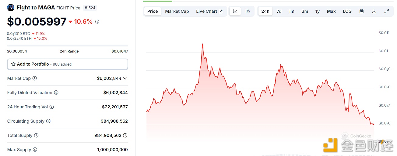
Task: Click info icon after Total Supply value
Action: [125, 135]
